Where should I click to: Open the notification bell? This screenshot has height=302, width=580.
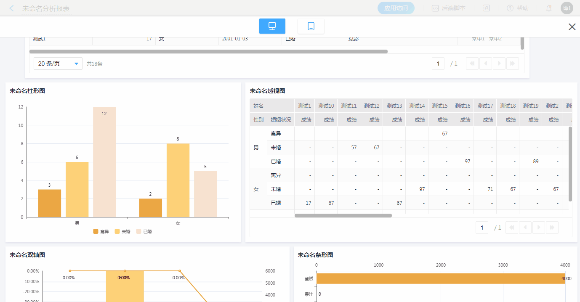549,8
